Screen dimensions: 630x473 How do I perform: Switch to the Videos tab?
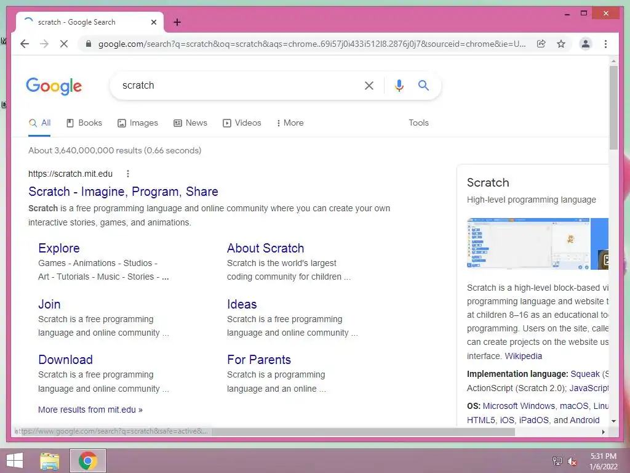tap(242, 123)
